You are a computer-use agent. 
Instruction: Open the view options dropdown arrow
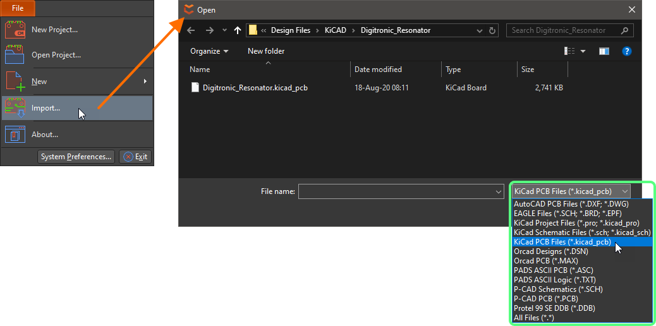pyautogui.click(x=583, y=51)
